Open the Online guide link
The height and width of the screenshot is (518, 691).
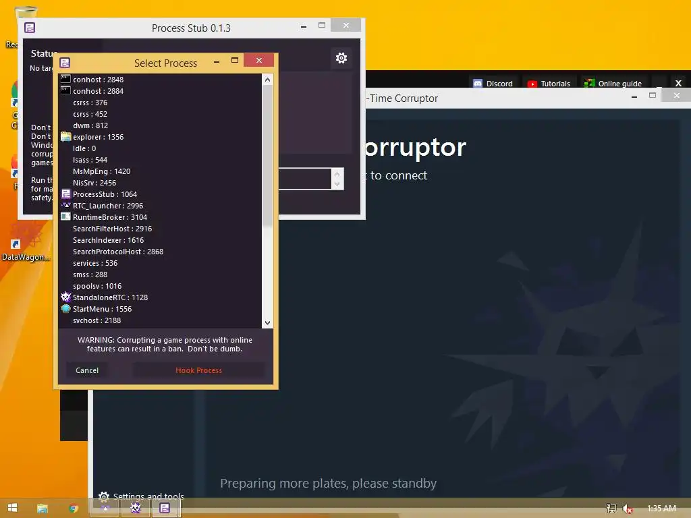pos(613,83)
